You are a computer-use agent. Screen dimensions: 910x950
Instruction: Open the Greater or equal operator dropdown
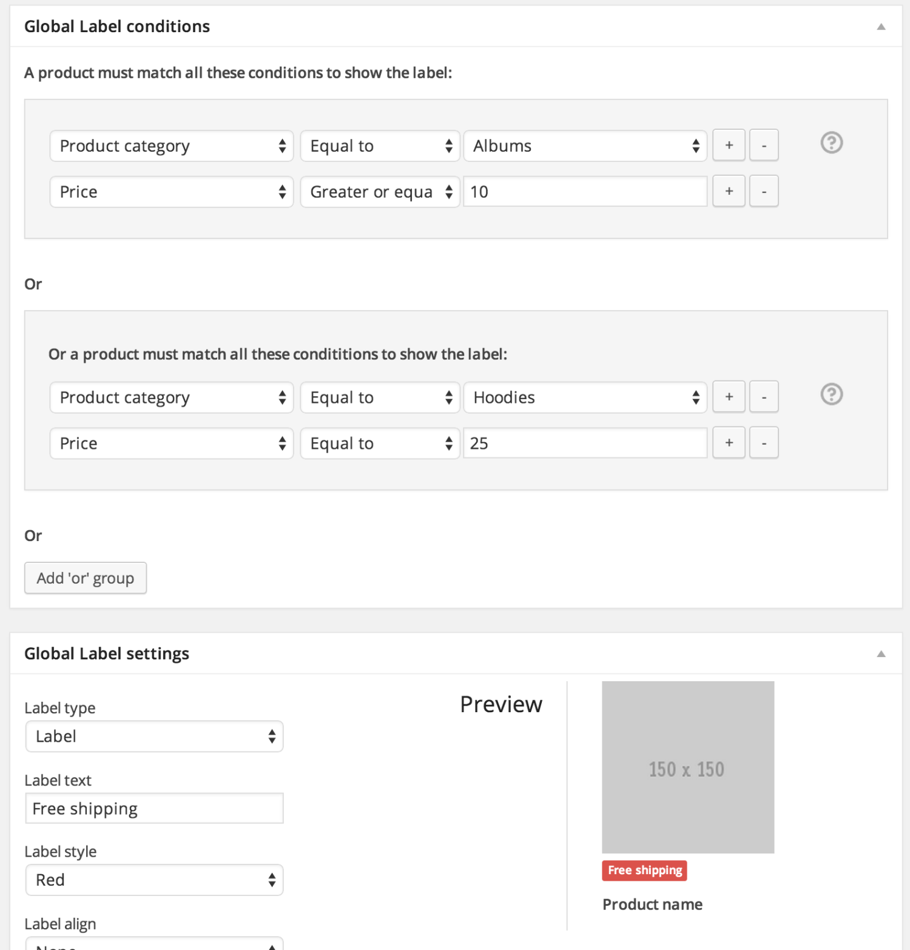click(379, 192)
